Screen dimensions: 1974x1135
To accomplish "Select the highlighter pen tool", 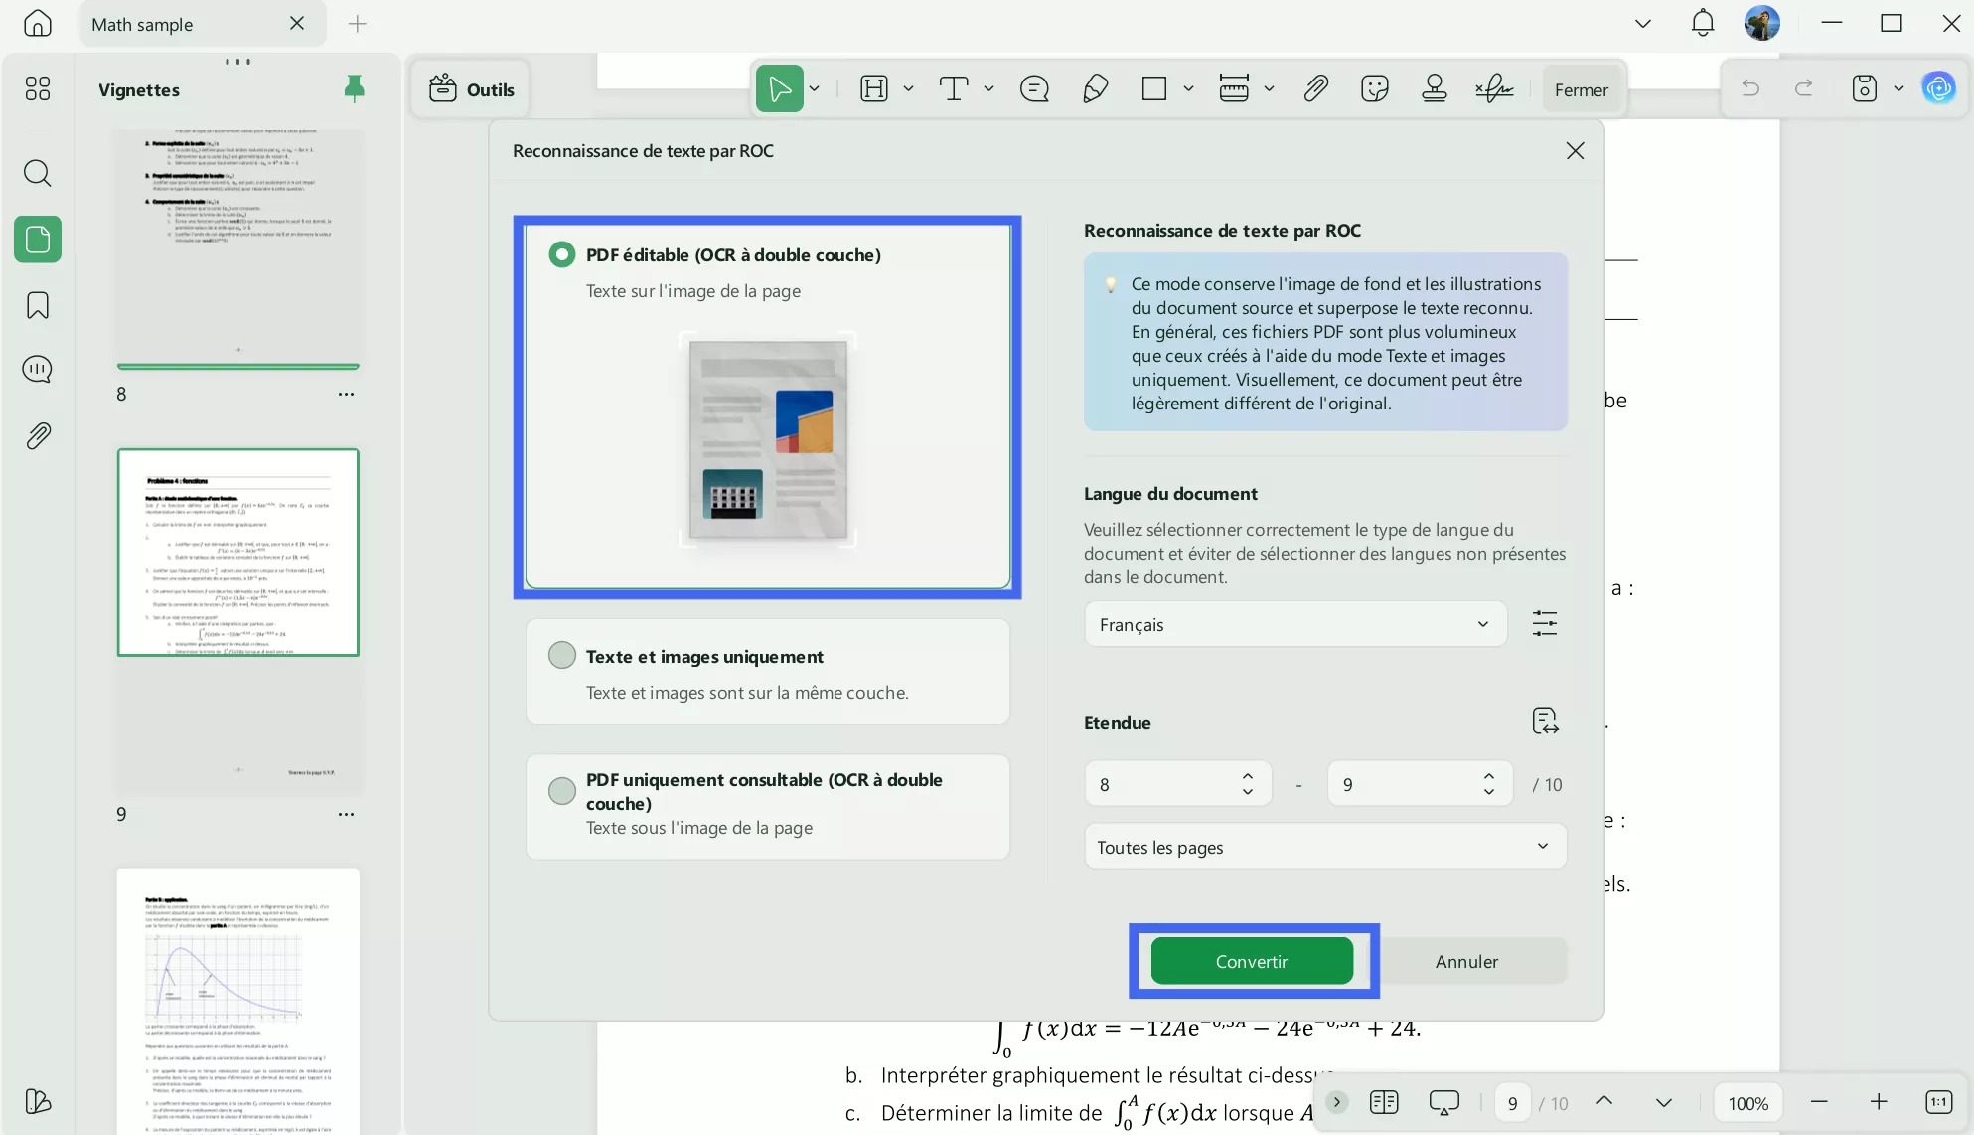I will pos(1094,88).
